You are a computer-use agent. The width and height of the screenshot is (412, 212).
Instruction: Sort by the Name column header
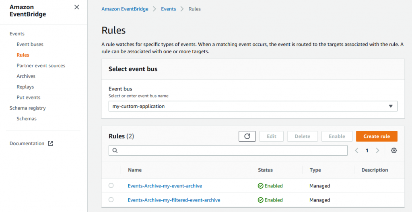pyautogui.click(x=135, y=170)
